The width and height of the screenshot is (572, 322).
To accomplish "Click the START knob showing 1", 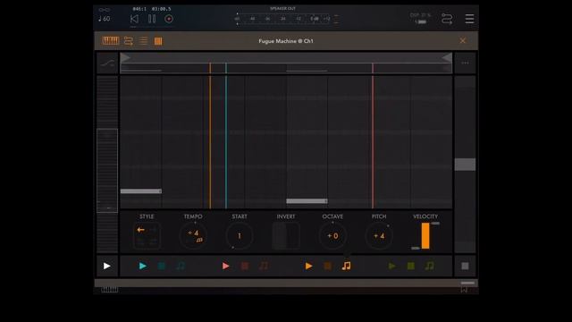I will click(x=240, y=235).
